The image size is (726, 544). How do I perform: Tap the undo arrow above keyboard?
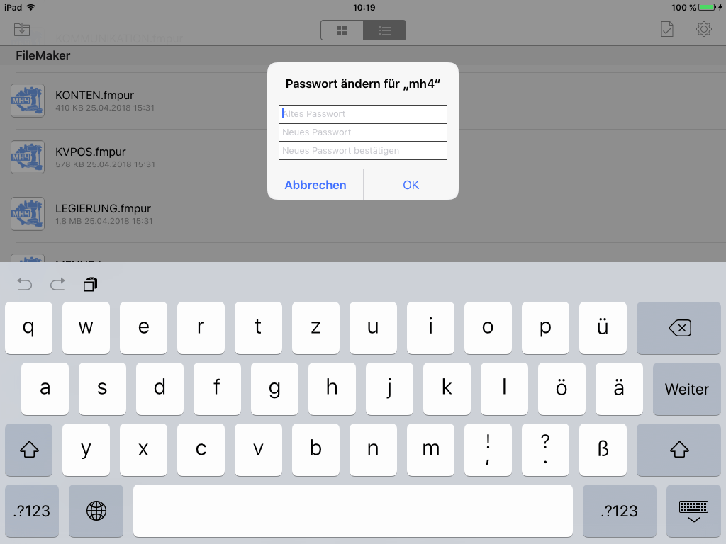tap(25, 283)
